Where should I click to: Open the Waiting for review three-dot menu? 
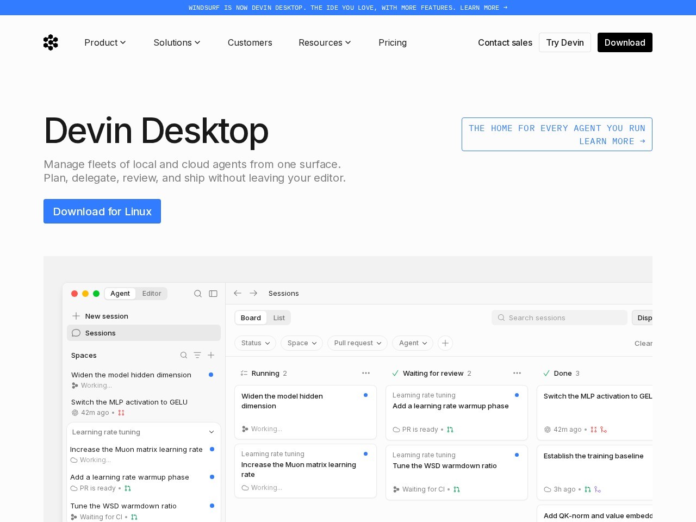(x=517, y=373)
